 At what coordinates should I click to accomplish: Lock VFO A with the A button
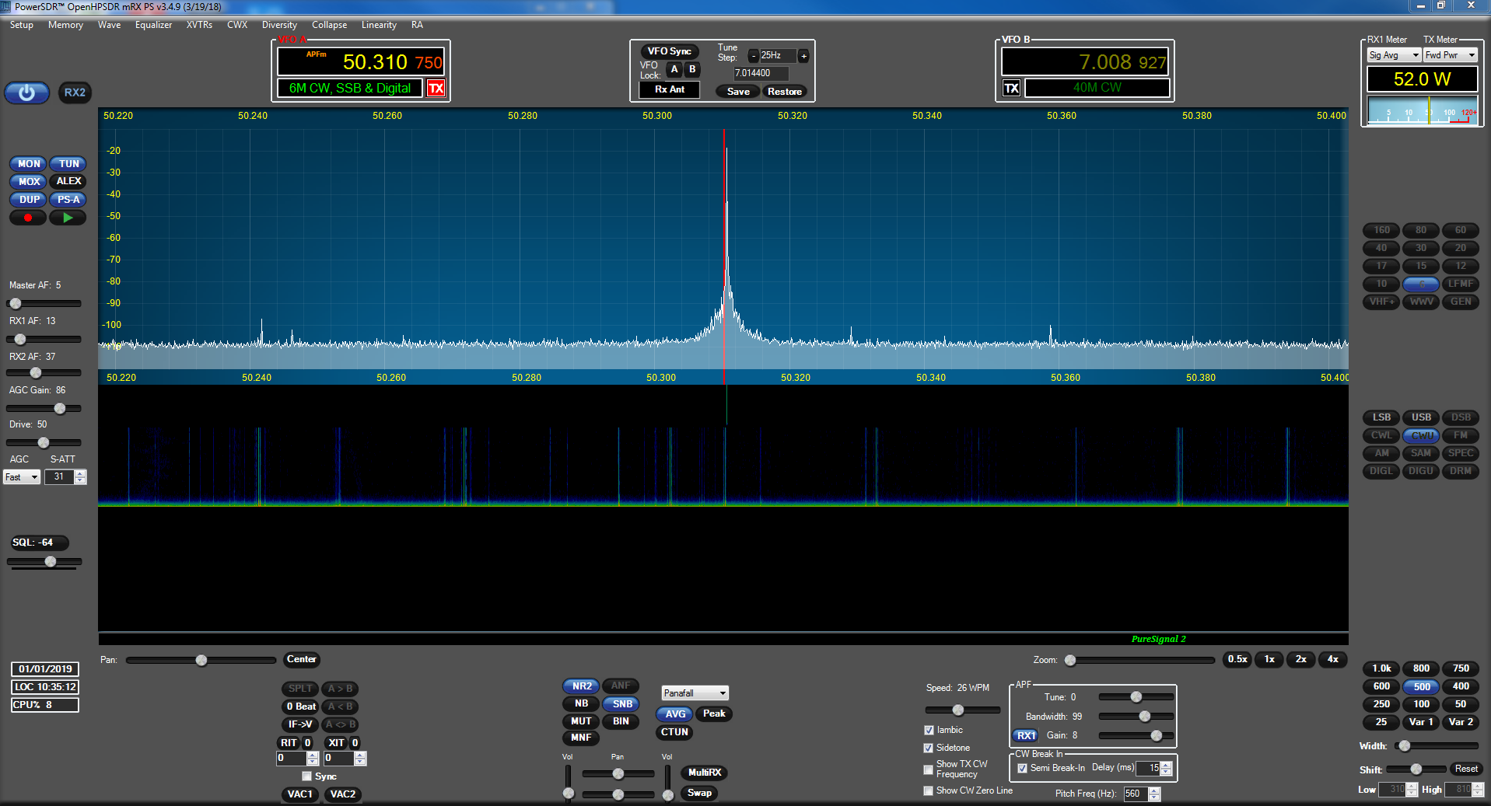click(x=674, y=69)
